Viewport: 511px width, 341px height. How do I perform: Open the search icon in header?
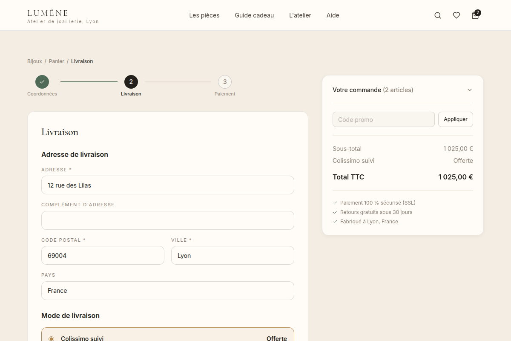pyautogui.click(x=438, y=15)
